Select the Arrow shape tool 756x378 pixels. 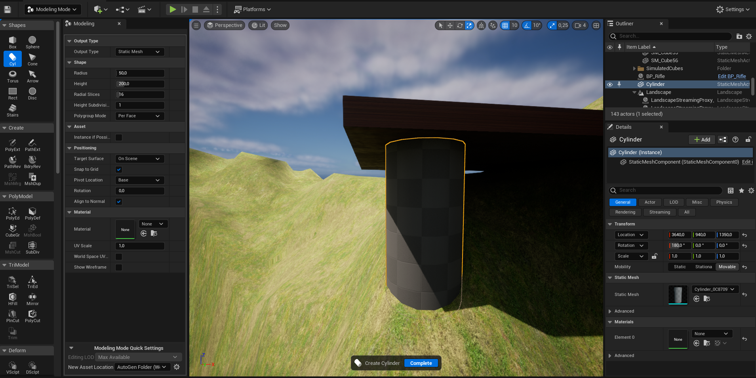click(32, 76)
